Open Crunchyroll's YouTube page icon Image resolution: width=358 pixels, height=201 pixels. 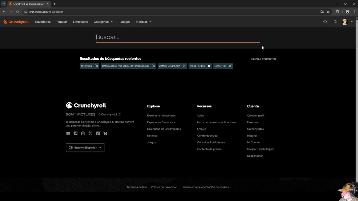click(68, 133)
